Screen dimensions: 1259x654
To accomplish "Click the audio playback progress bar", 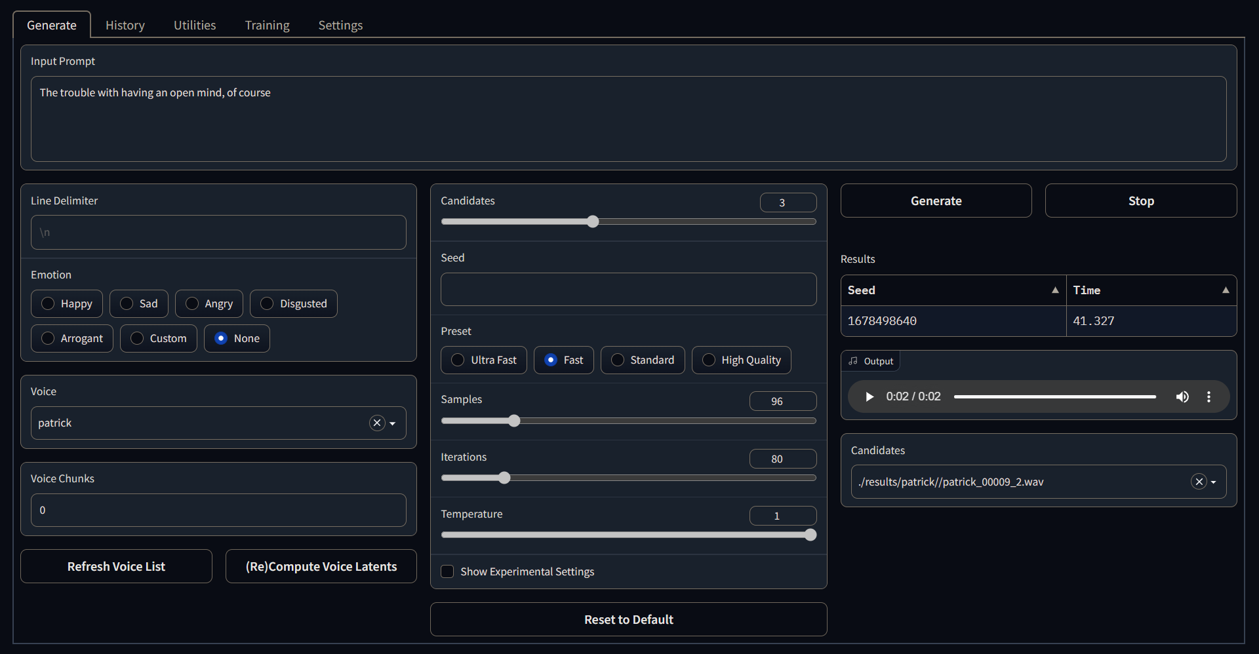I will click(x=1055, y=396).
